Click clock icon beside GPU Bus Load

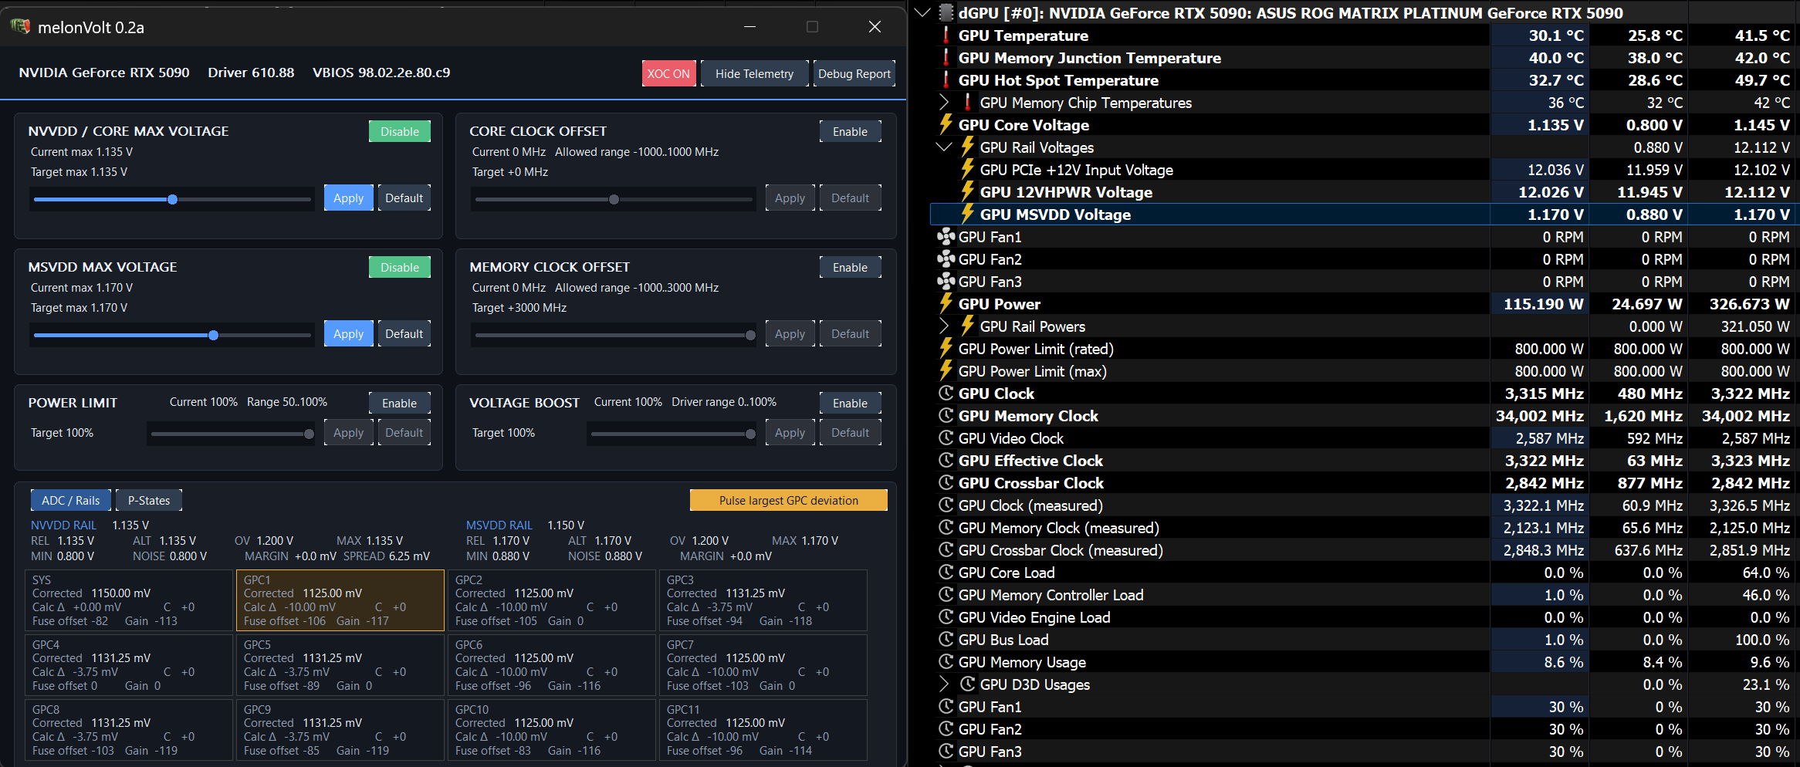click(x=946, y=640)
